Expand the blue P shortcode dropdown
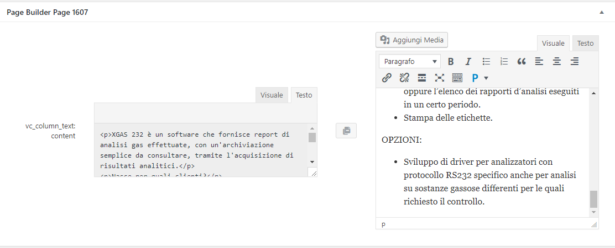The height and width of the screenshot is (248, 615). click(480, 78)
